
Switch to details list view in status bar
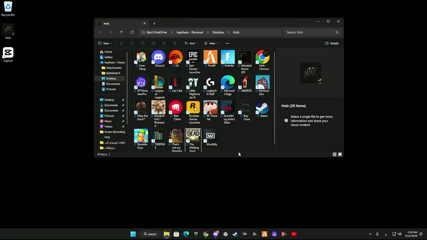[335, 154]
